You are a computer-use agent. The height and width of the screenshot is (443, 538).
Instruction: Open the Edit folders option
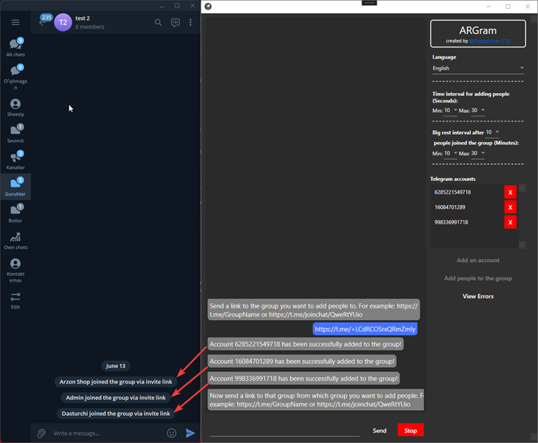click(15, 301)
